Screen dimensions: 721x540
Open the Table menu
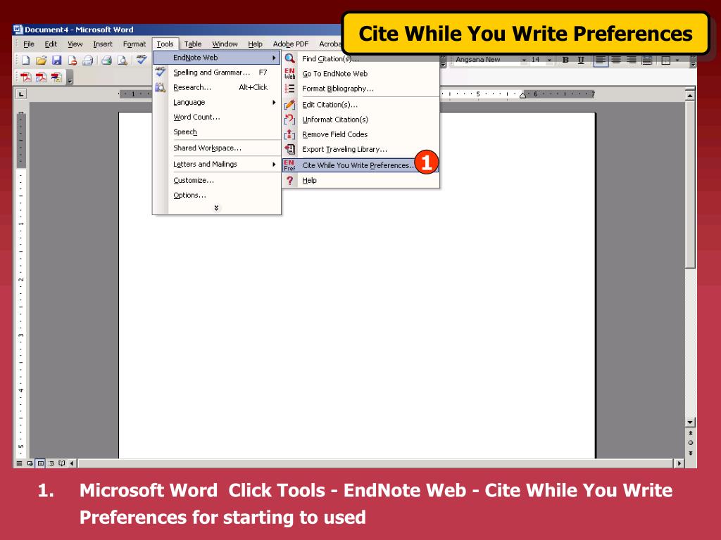click(193, 44)
